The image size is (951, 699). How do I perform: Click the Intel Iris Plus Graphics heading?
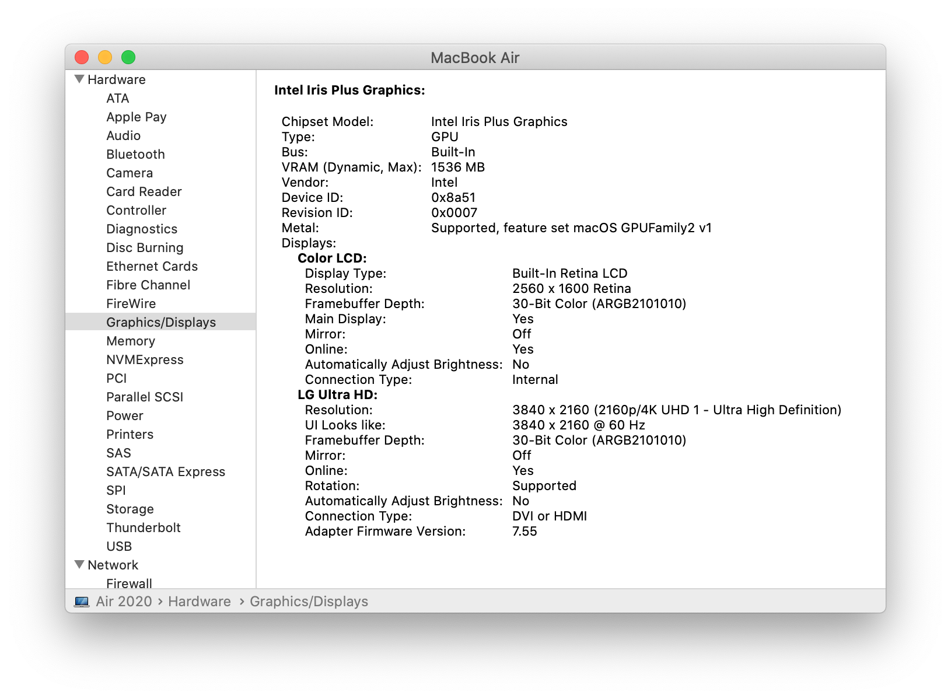pos(349,90)
